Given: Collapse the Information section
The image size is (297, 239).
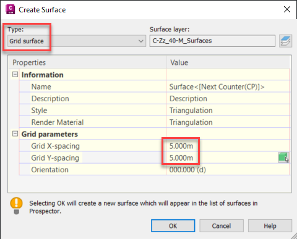Looking at the screenshot, I should pos(15,75).
